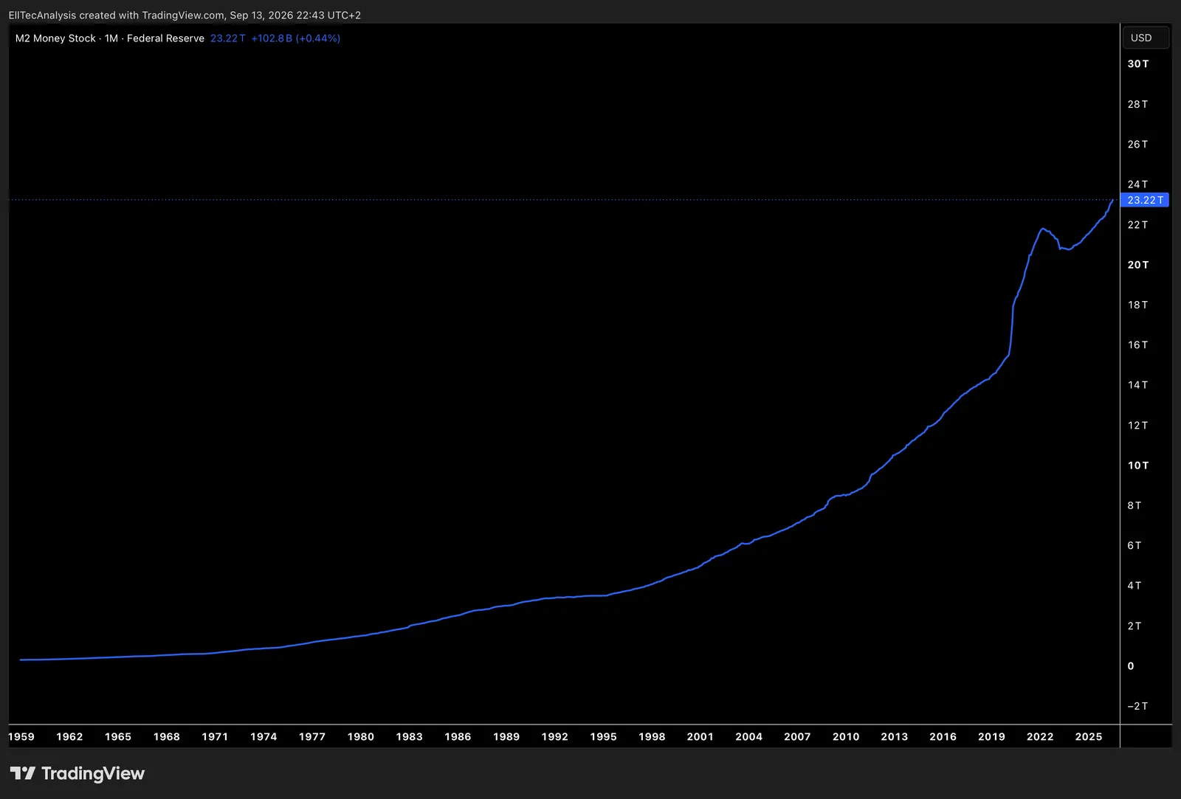The image size is (1181, 799).
Task: Open the USD currency selector
Action: 1146,38
